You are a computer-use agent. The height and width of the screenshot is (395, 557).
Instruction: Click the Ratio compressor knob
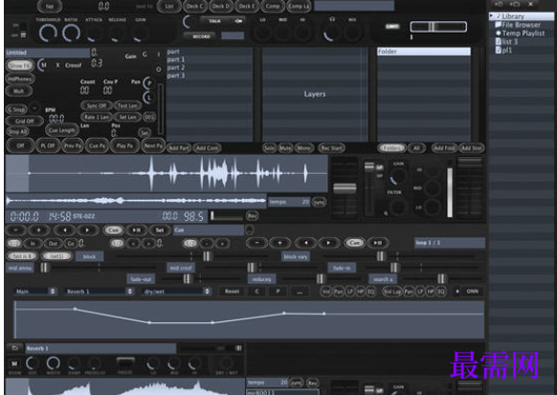coord(71,33)
